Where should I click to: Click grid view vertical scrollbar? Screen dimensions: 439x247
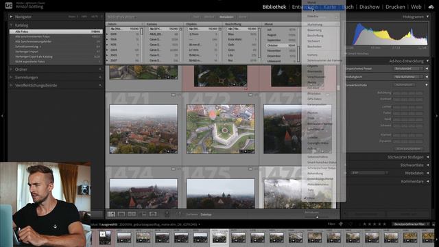338,87
